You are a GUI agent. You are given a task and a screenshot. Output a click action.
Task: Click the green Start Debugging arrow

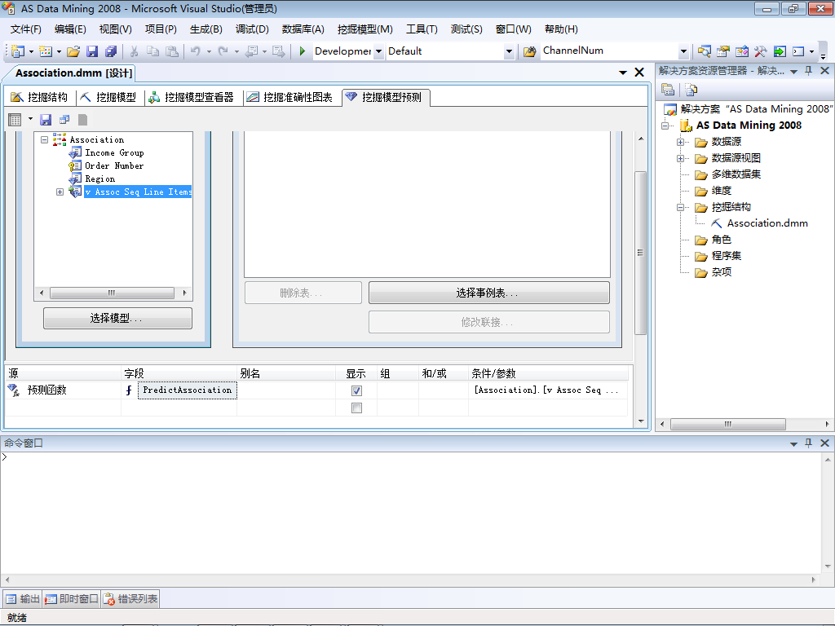click(x=302, y=51)
